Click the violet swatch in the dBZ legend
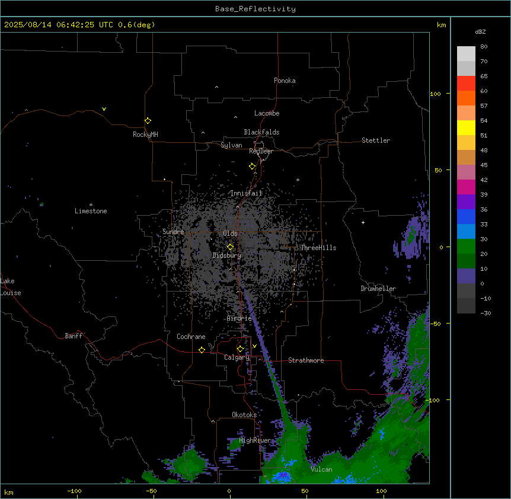Viewport: 511px width, 499px height. click(466, 201)
